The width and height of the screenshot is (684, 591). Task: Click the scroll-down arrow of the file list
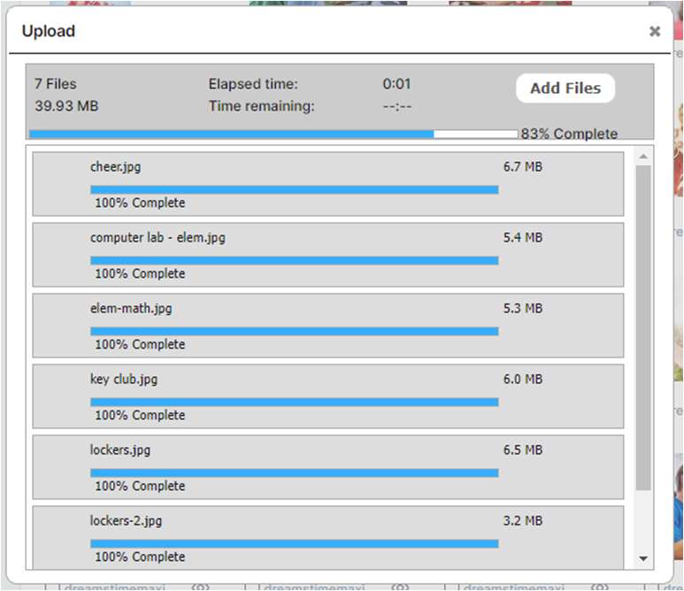(x=643, y=558)
